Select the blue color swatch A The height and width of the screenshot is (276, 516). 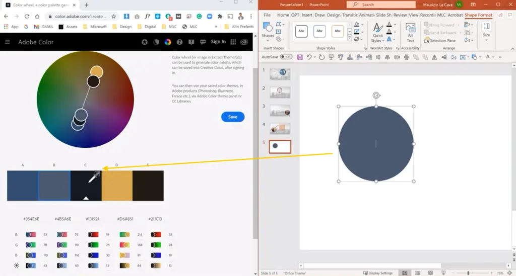(x=23, y=186)
